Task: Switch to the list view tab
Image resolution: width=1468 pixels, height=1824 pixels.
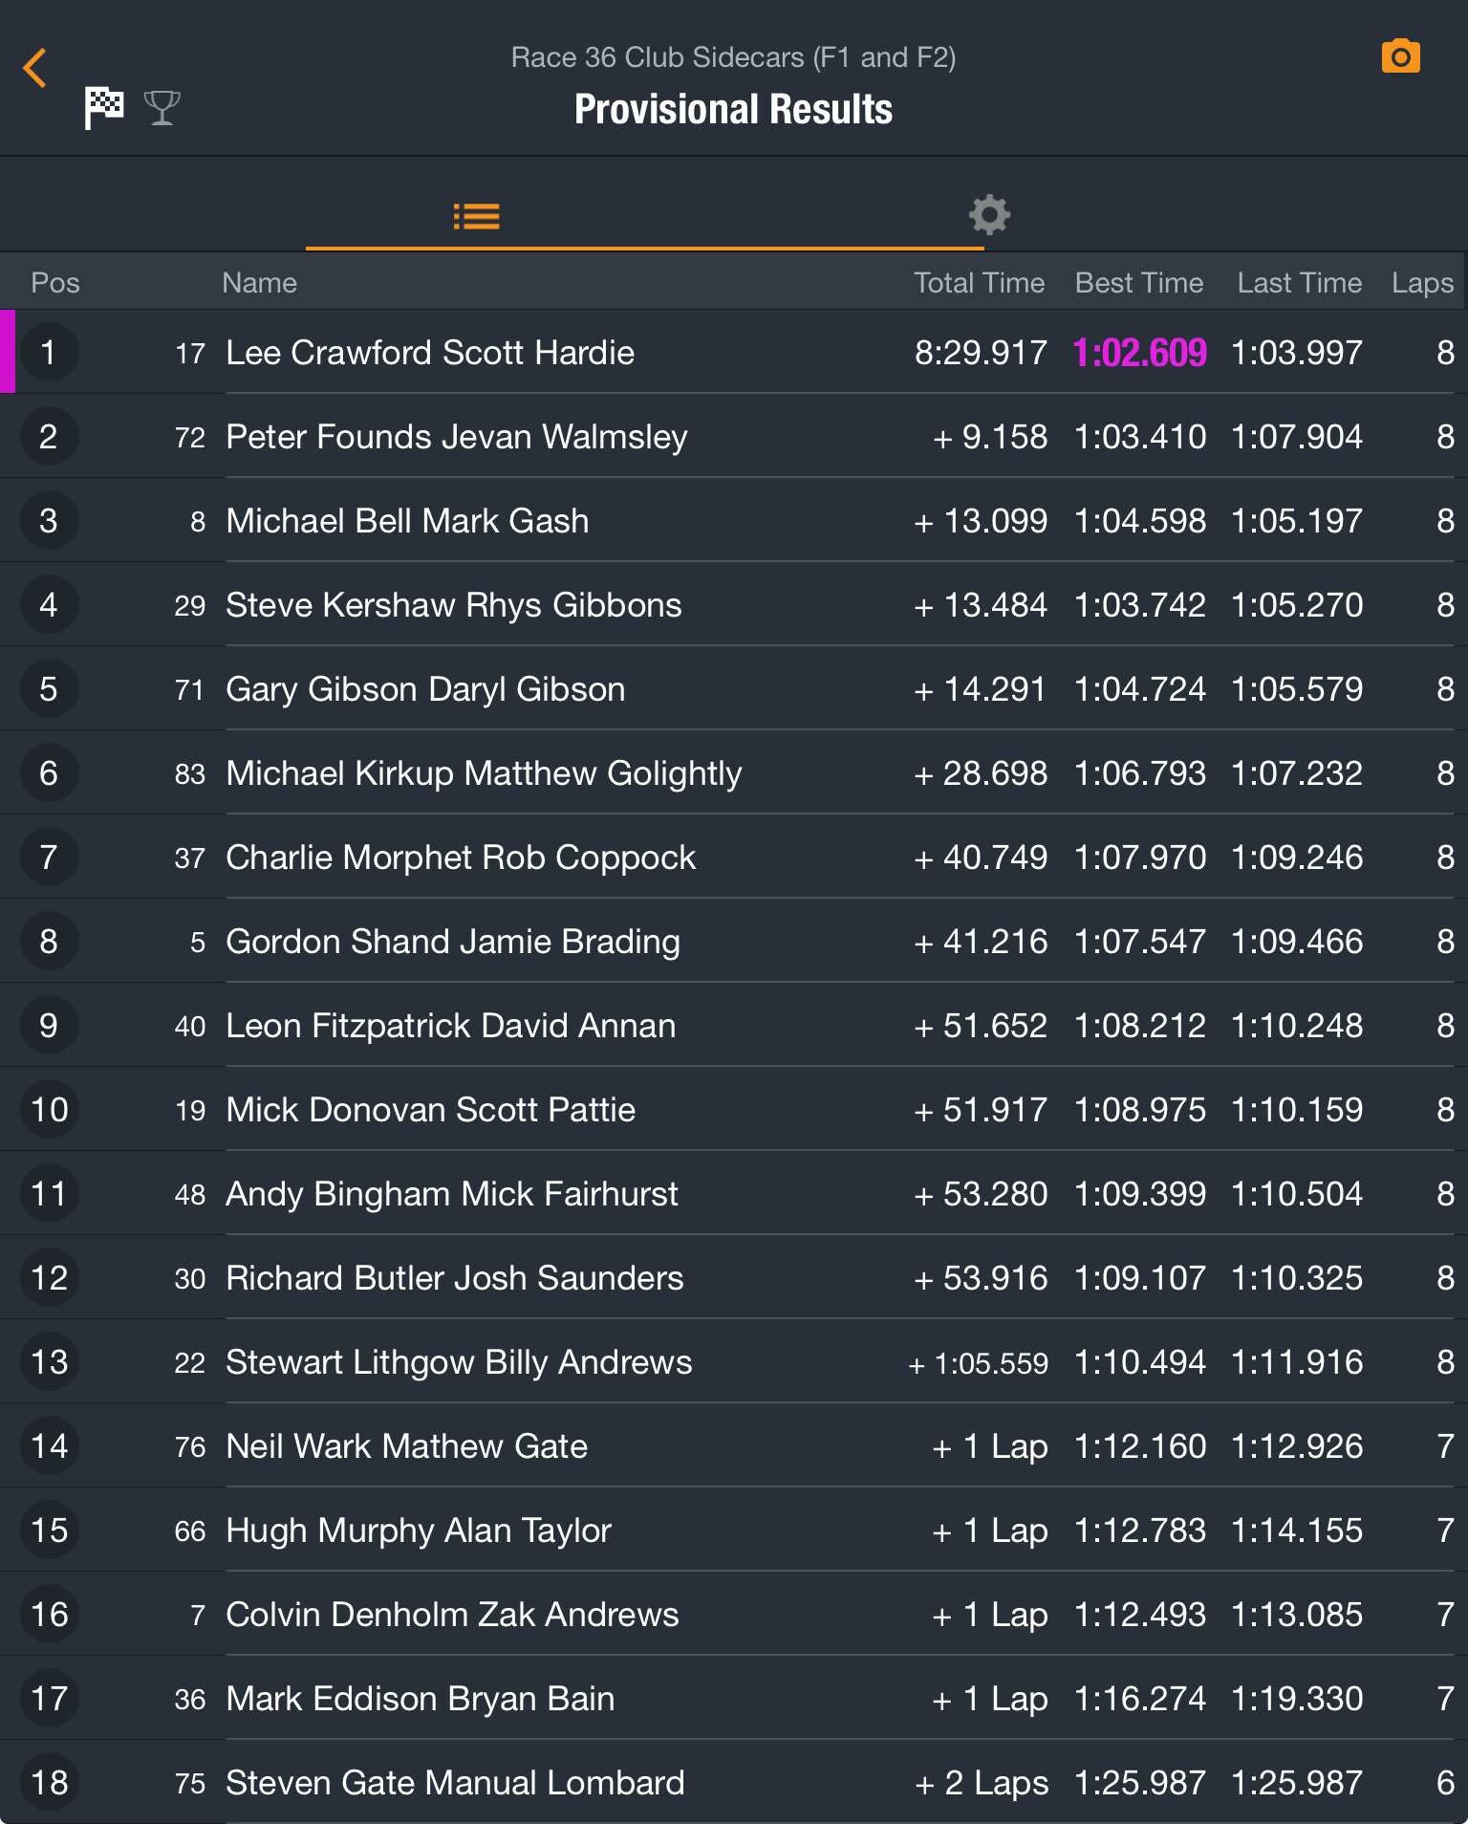Action: 476,216
